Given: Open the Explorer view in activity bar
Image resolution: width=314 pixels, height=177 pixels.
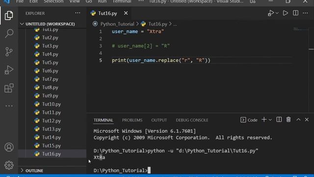Looking at the screenshot, I should [x=9, y=15].
